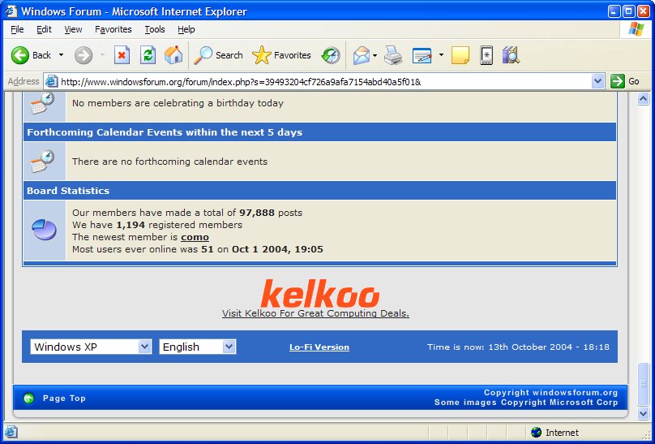Click the Forward arrow button
The height and width of the screenshot is (444, 655).
[83, 55]
